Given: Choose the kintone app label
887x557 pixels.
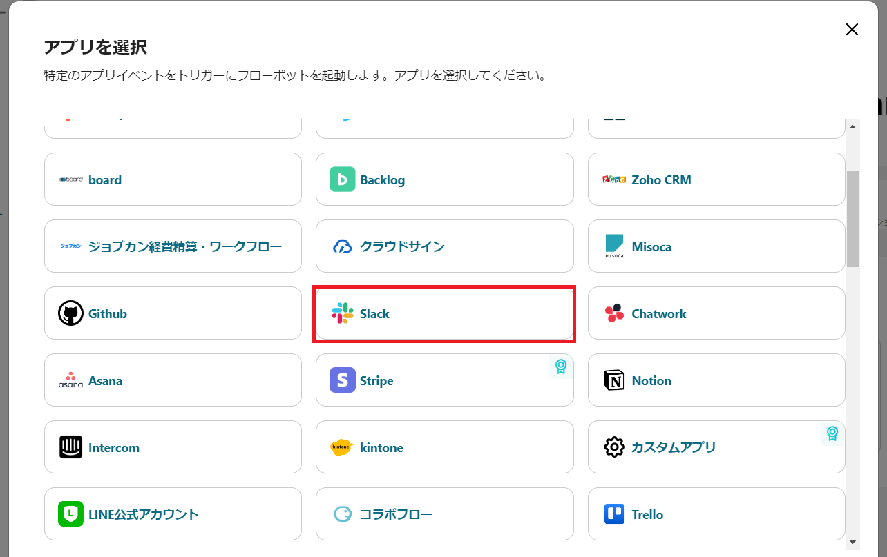Looking at the screenshot, I should [381, 447].
